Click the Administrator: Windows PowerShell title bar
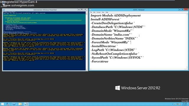 point(45,10)
